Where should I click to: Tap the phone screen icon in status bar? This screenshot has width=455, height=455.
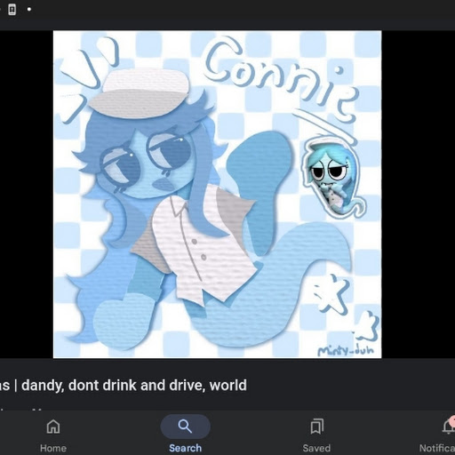click(x=12, y=9)
